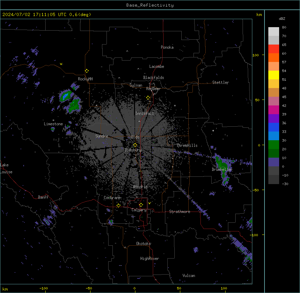Select the yellow 54 dBZ color swatch

(x=274, y=75)
